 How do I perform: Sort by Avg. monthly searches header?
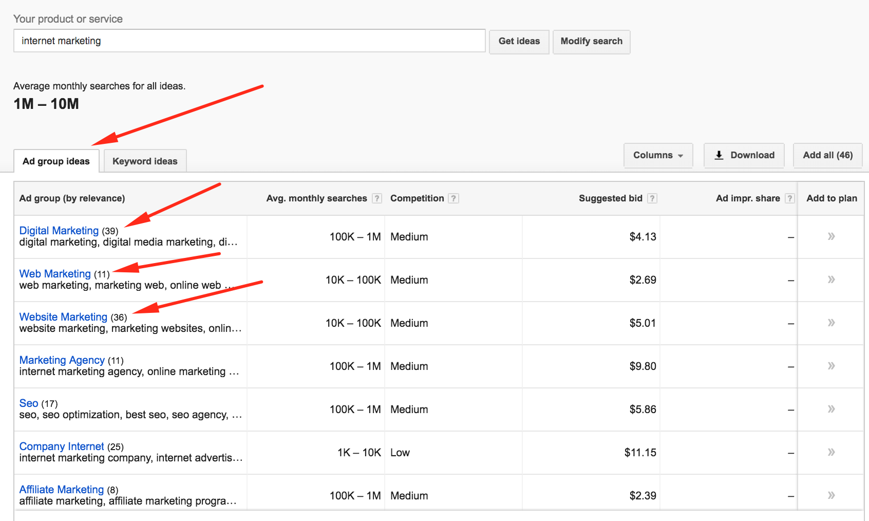click(x=316, y=198)
